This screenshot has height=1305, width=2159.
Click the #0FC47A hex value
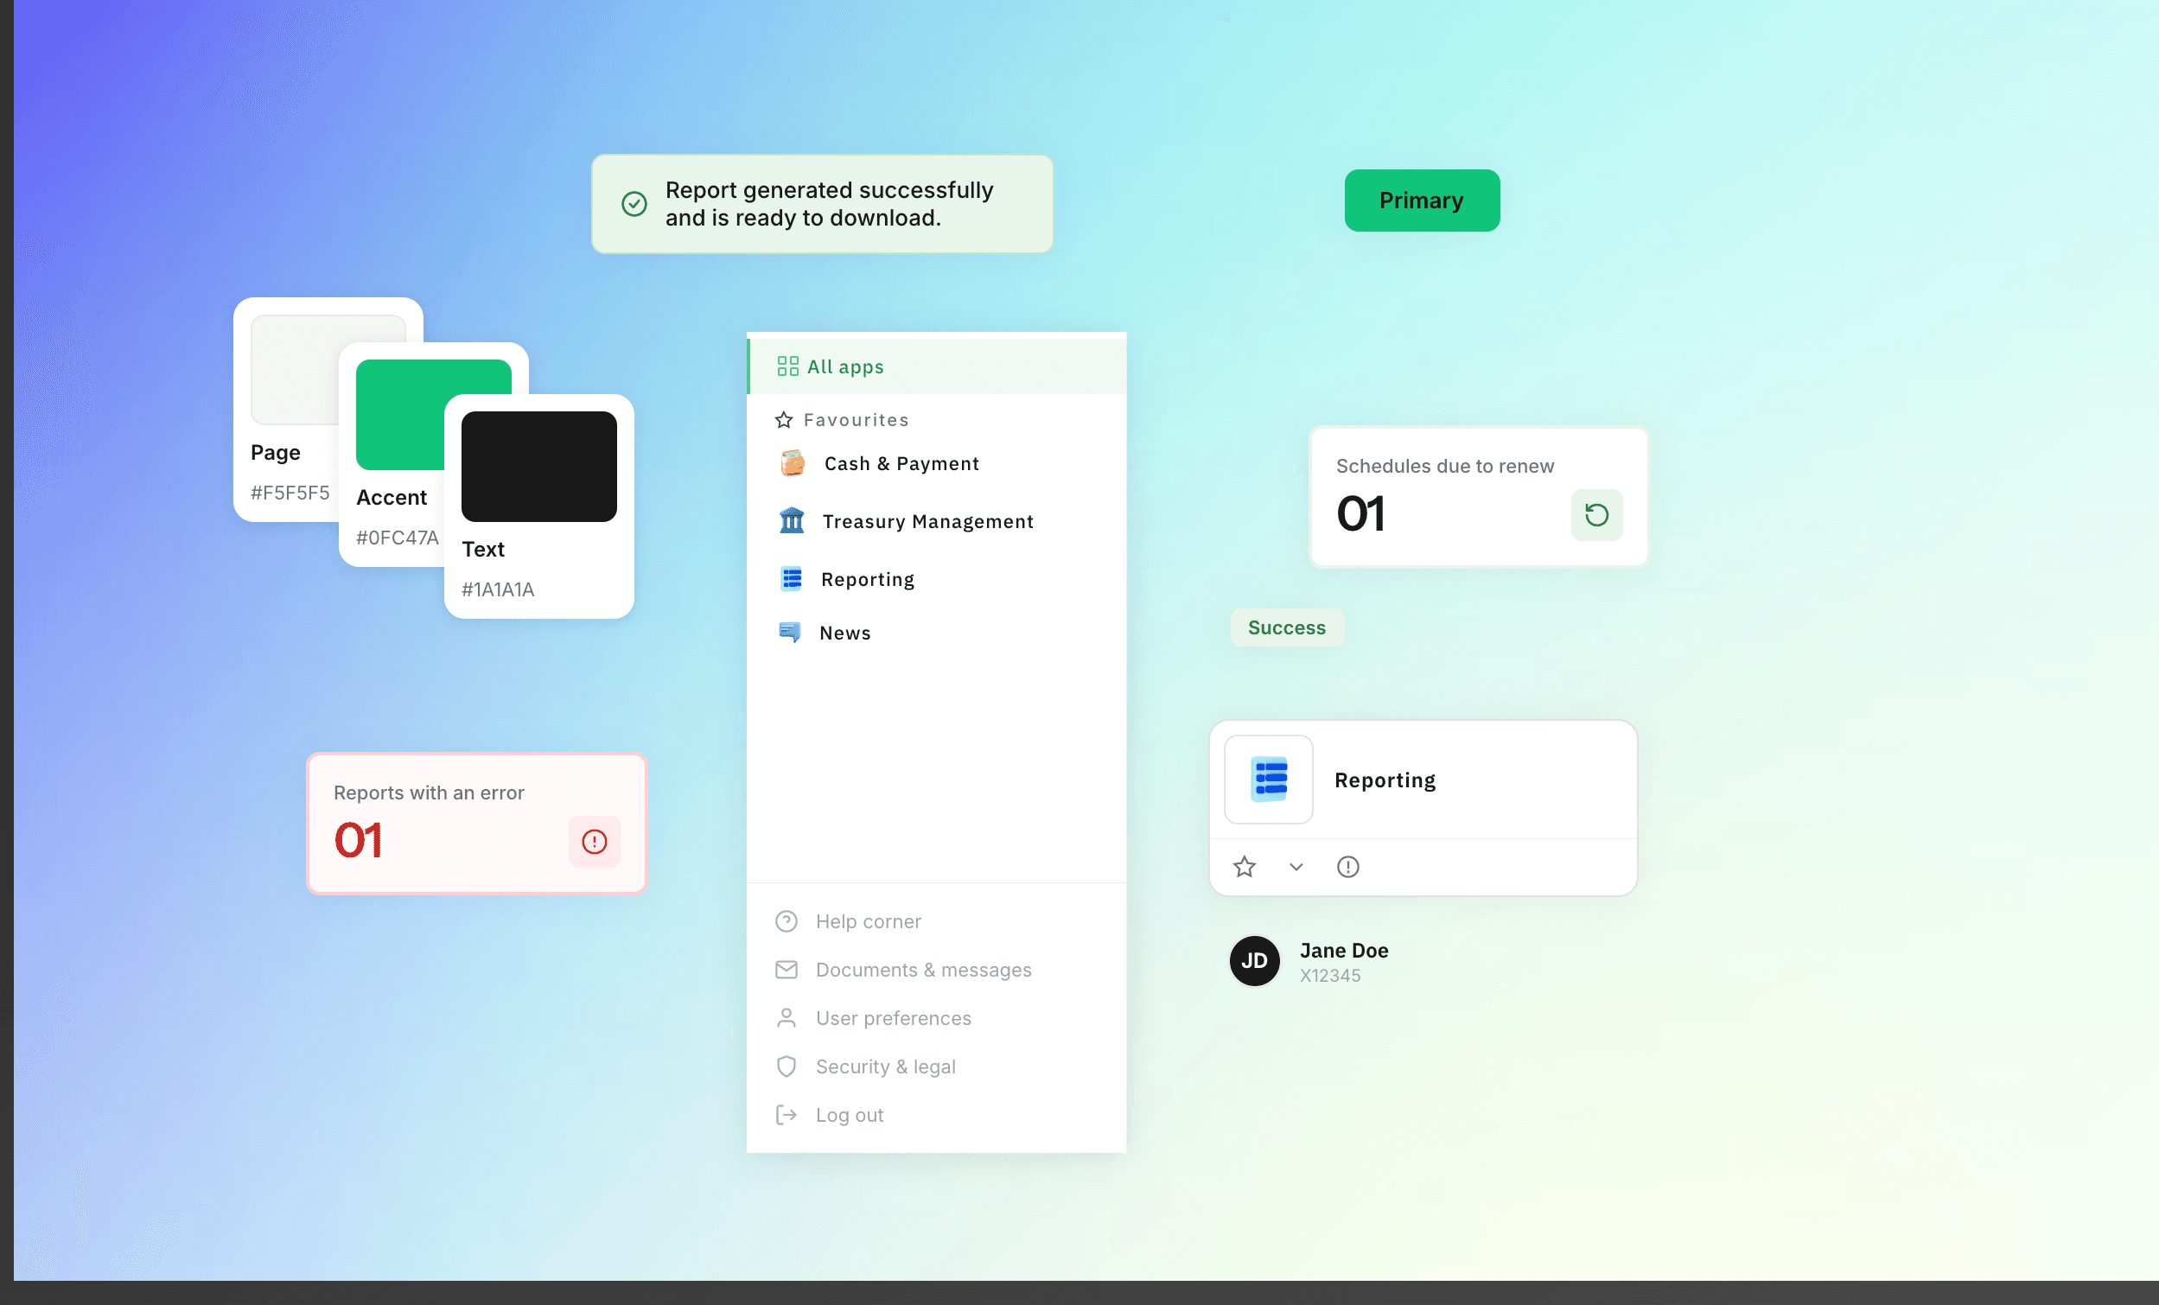(x=397, y=538)
